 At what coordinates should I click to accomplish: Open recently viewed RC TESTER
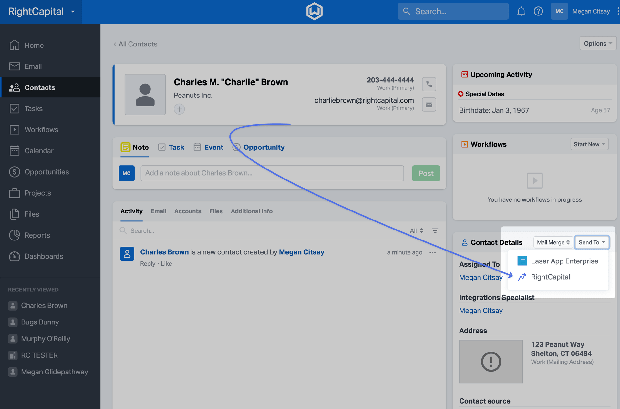(x=33, y=355)
